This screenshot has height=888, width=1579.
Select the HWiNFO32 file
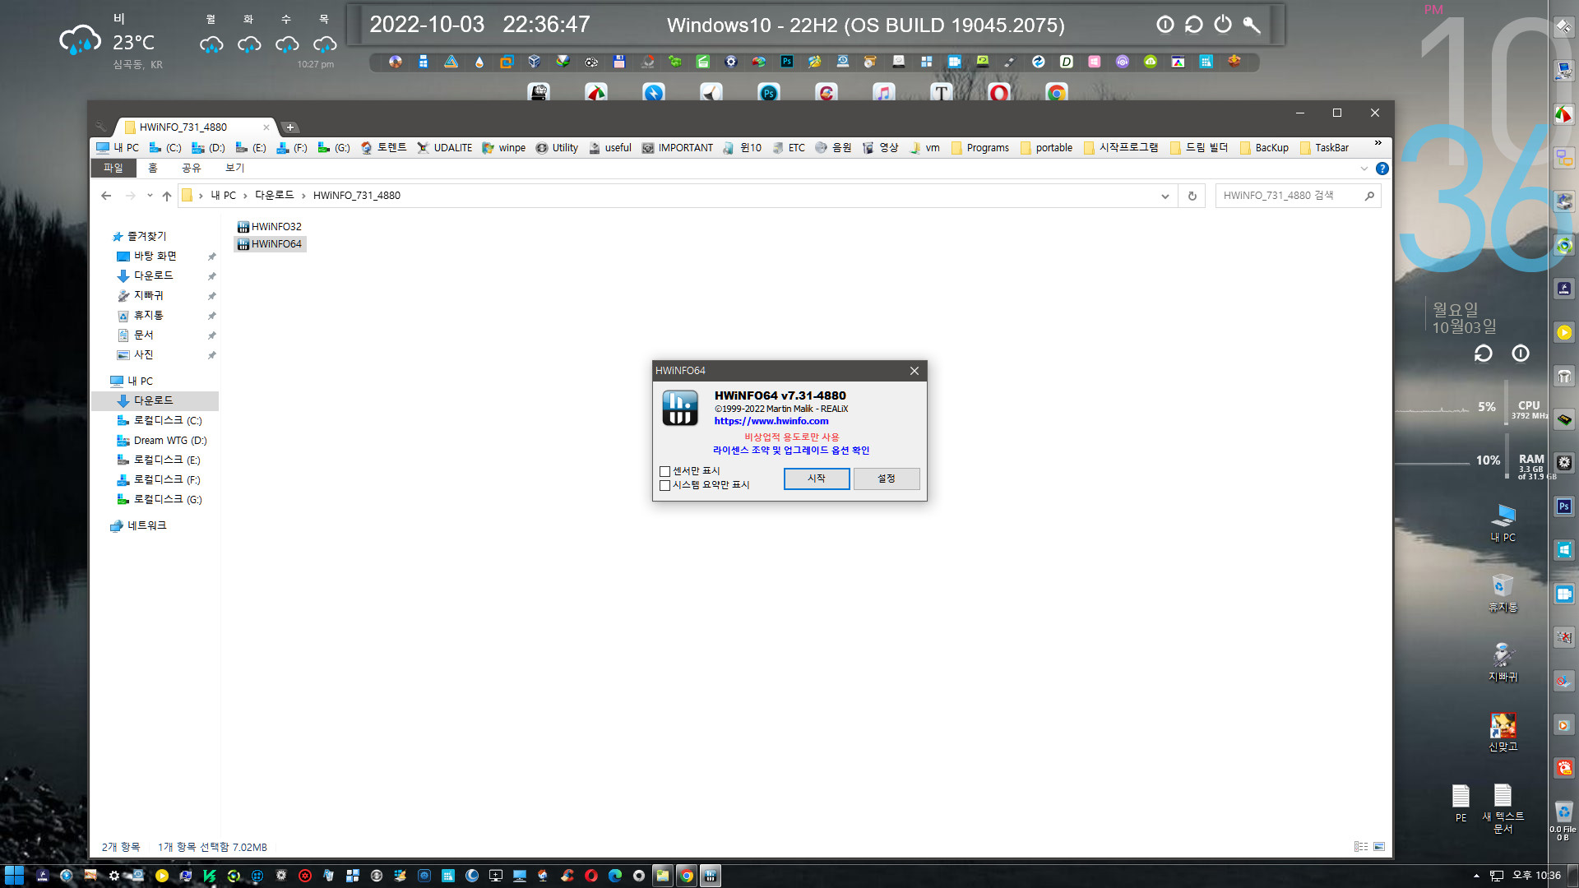tap(269, 227)
